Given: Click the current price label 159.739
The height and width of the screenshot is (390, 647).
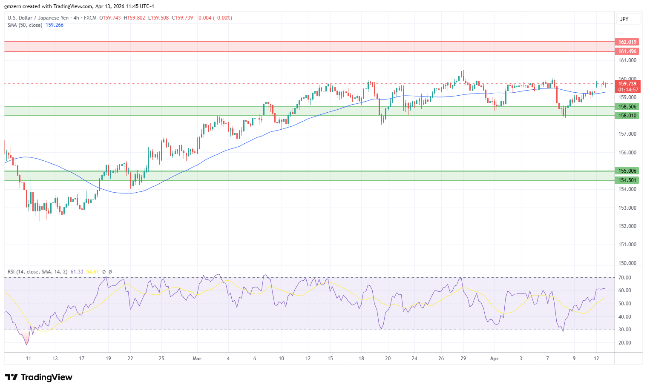Looking at the screenshot, I should tap(627, 84).
